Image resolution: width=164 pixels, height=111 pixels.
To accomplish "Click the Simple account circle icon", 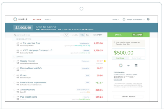I will tap(121, 66).
